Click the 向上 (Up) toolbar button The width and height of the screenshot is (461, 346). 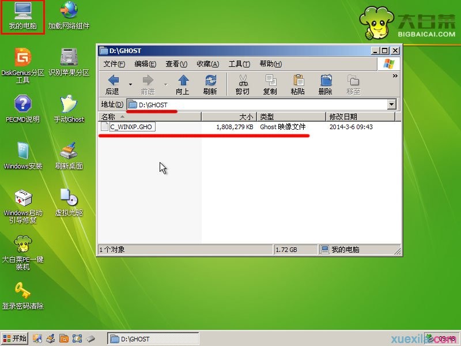click(x=183, y=84)
